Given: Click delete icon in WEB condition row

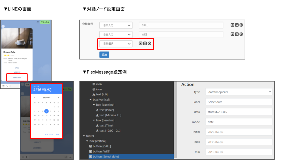Looking at the screenshot, I should [241, 34].
